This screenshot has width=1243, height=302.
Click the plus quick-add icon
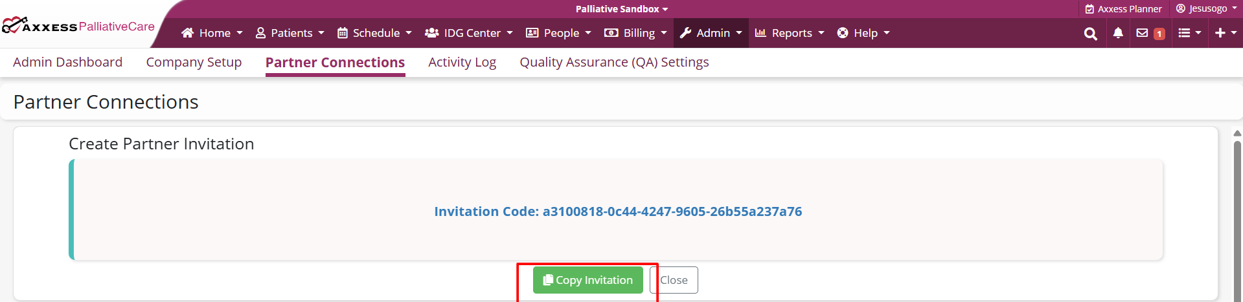pos(1225,33)
